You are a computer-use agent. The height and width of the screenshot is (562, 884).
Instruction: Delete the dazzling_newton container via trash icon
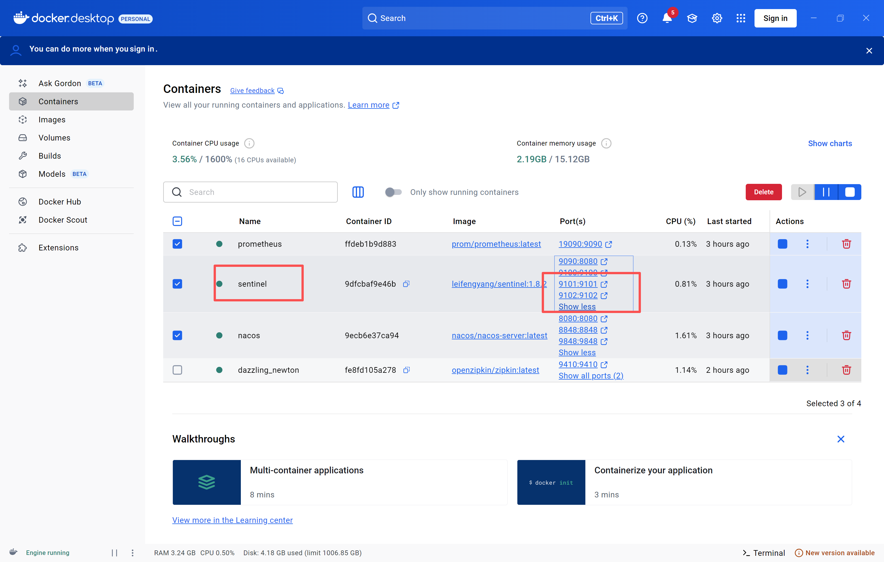[x=846, y=370]
